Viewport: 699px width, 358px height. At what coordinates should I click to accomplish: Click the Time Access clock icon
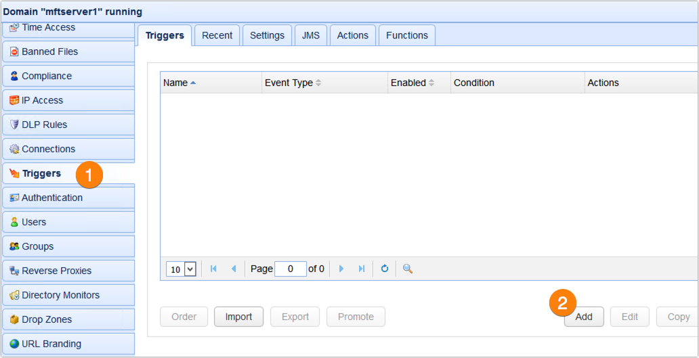click(14, 28)
